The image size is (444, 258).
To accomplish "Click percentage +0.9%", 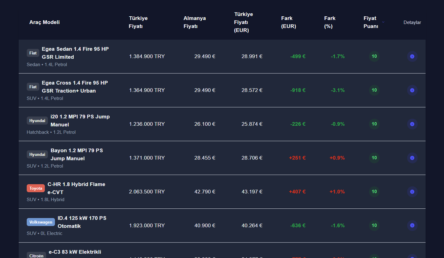I will click(337, 158).
